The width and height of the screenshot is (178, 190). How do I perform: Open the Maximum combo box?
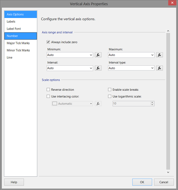(x=152, y=55)
